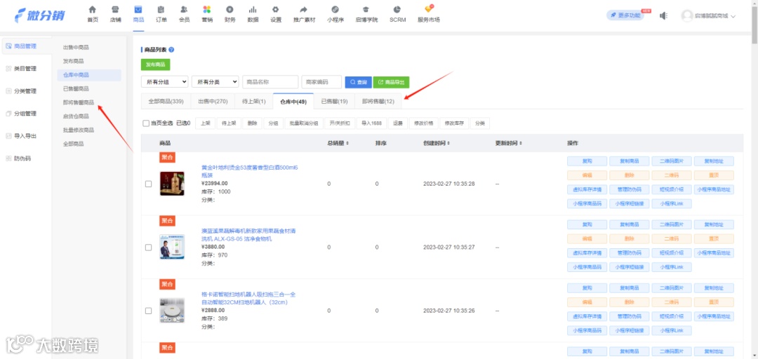Select 分类管理 in left sidebar
Image resolution: width=758 pixels, height=359 pixels.
[26, 91]
